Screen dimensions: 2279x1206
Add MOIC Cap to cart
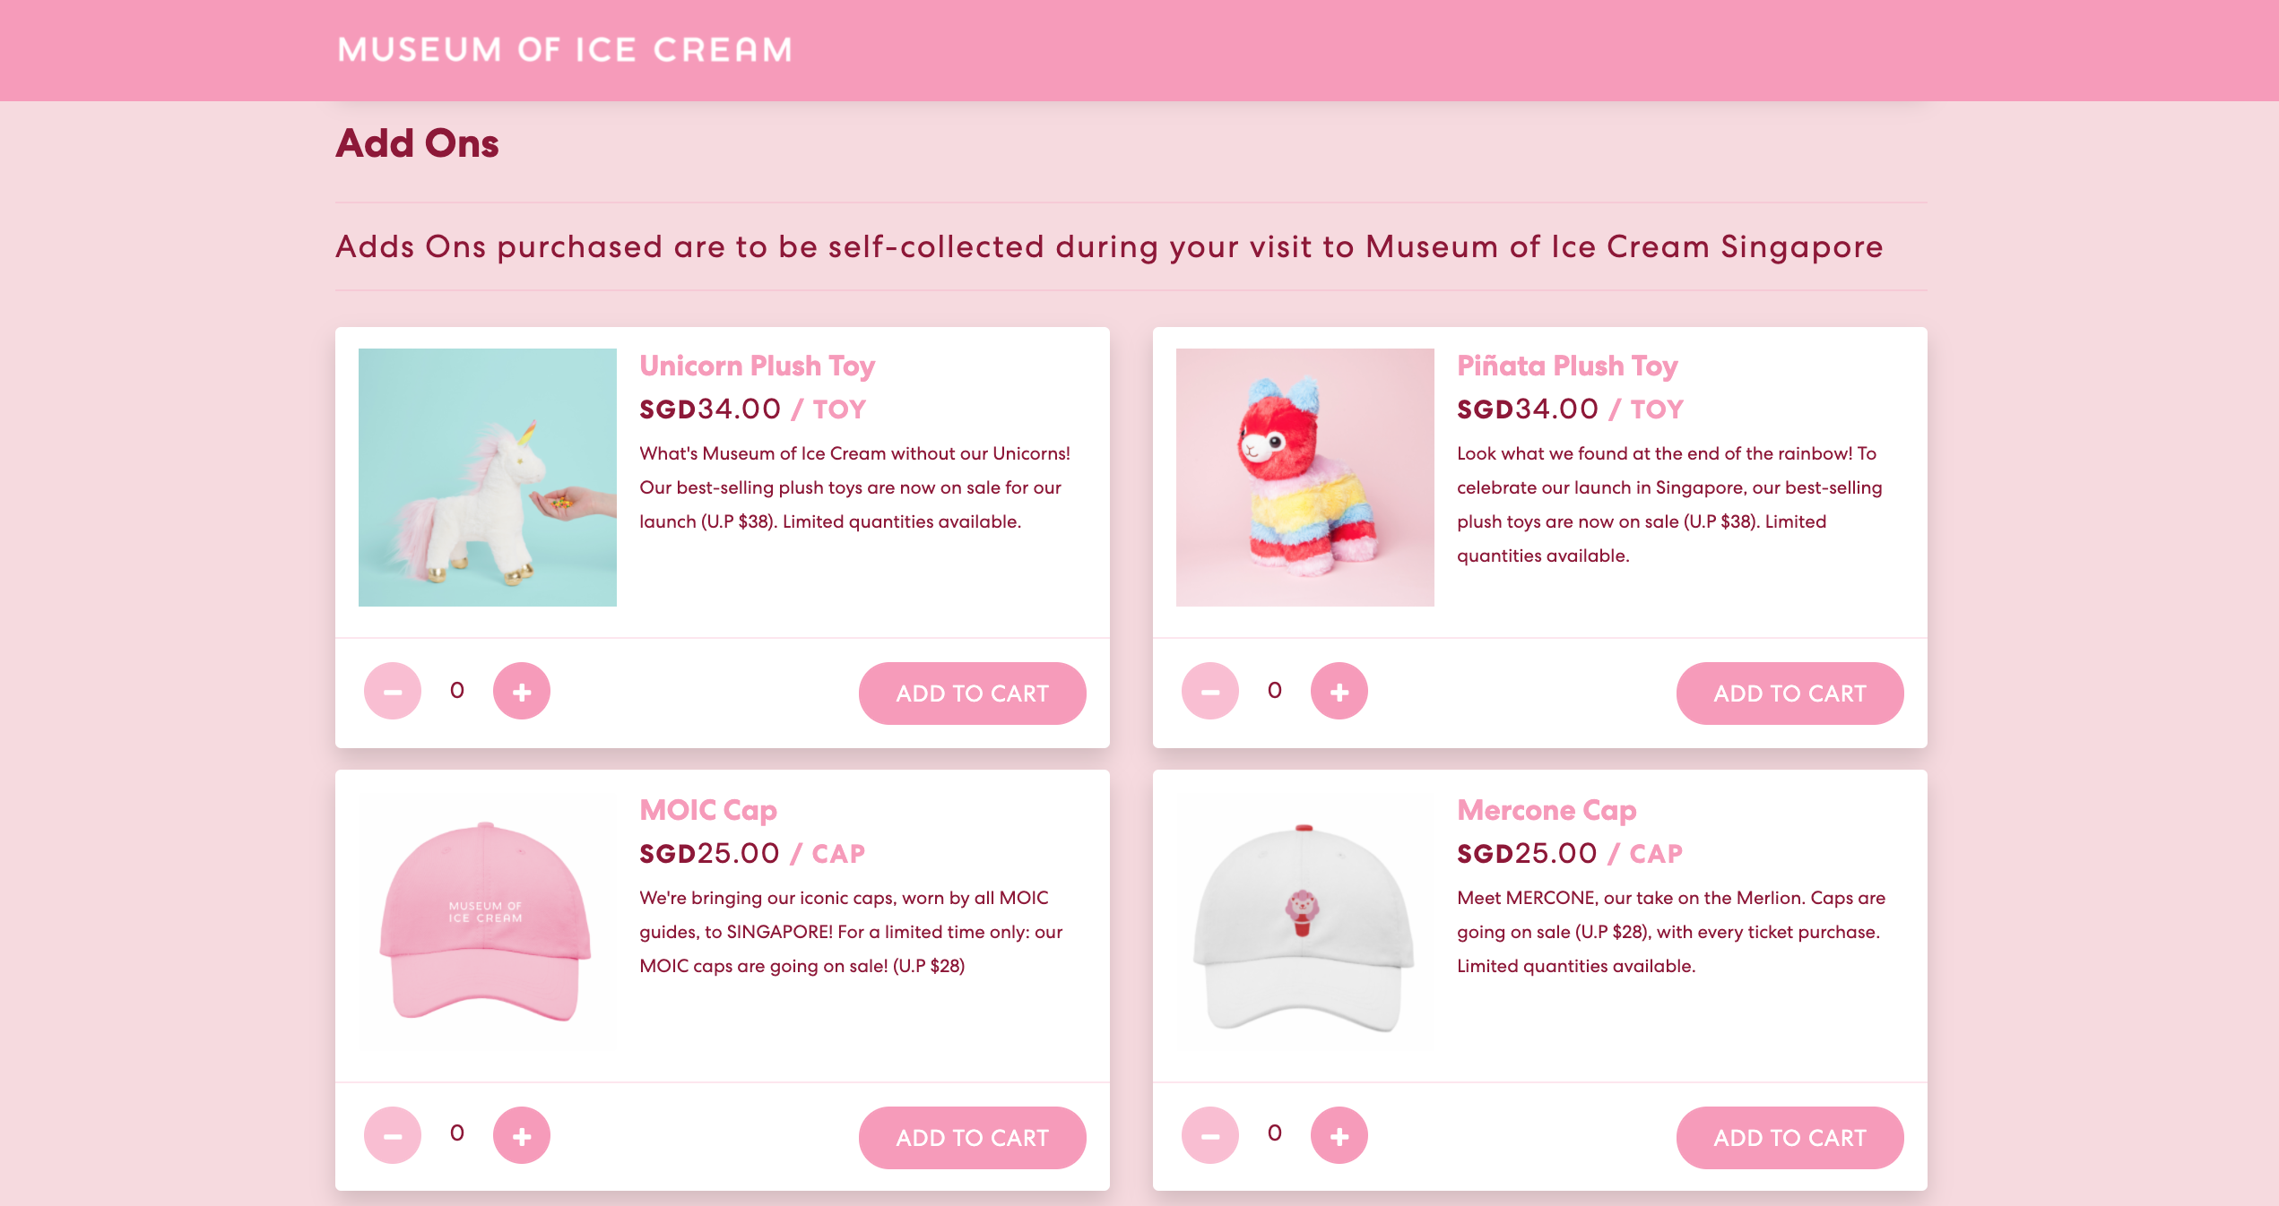[x=973, y=1137]
